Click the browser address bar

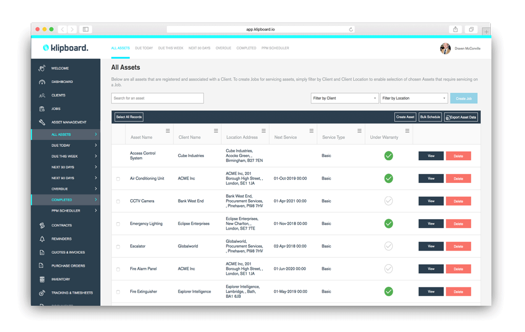pos(260,29)
